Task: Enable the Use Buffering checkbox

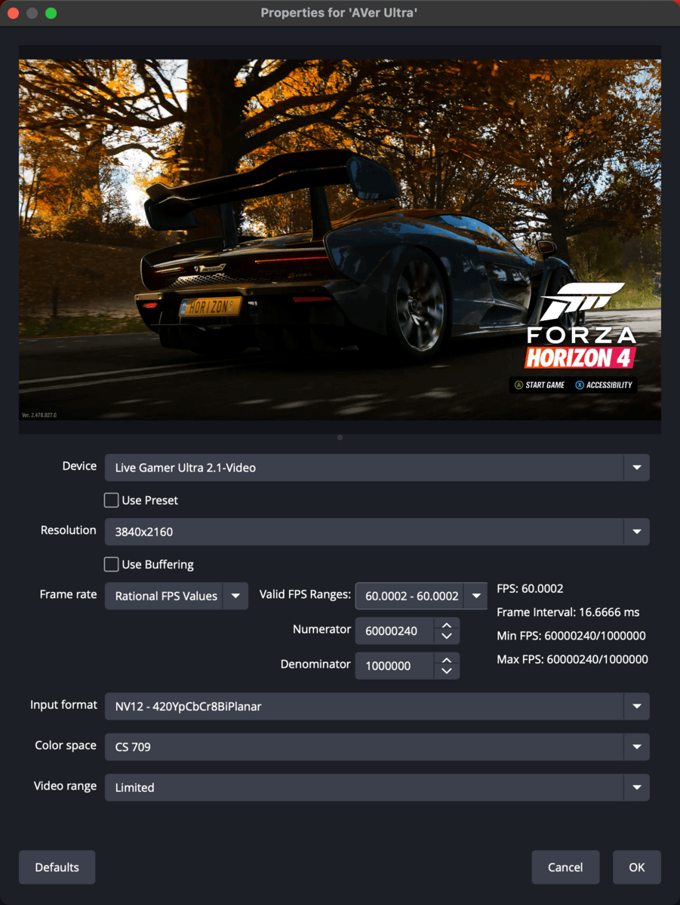Action: point(111,564)
